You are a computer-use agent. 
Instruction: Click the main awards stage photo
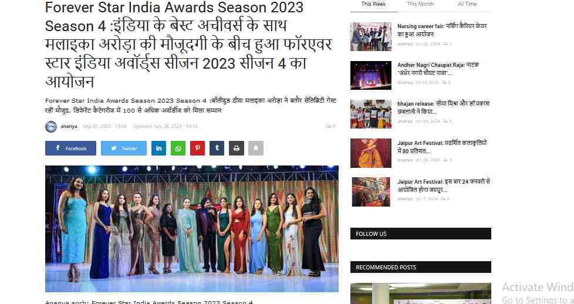(192, 229)
